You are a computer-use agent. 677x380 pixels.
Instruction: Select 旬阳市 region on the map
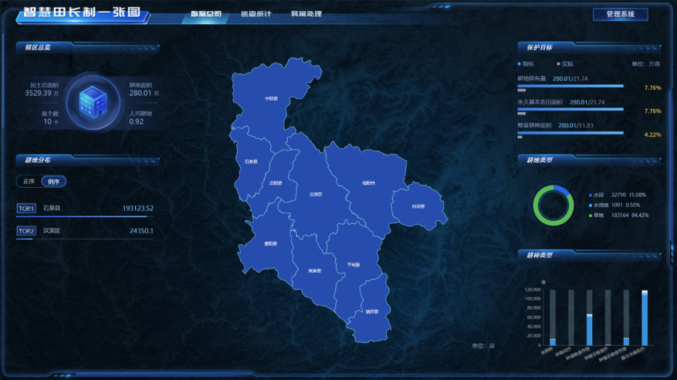[x=369, y=183]
